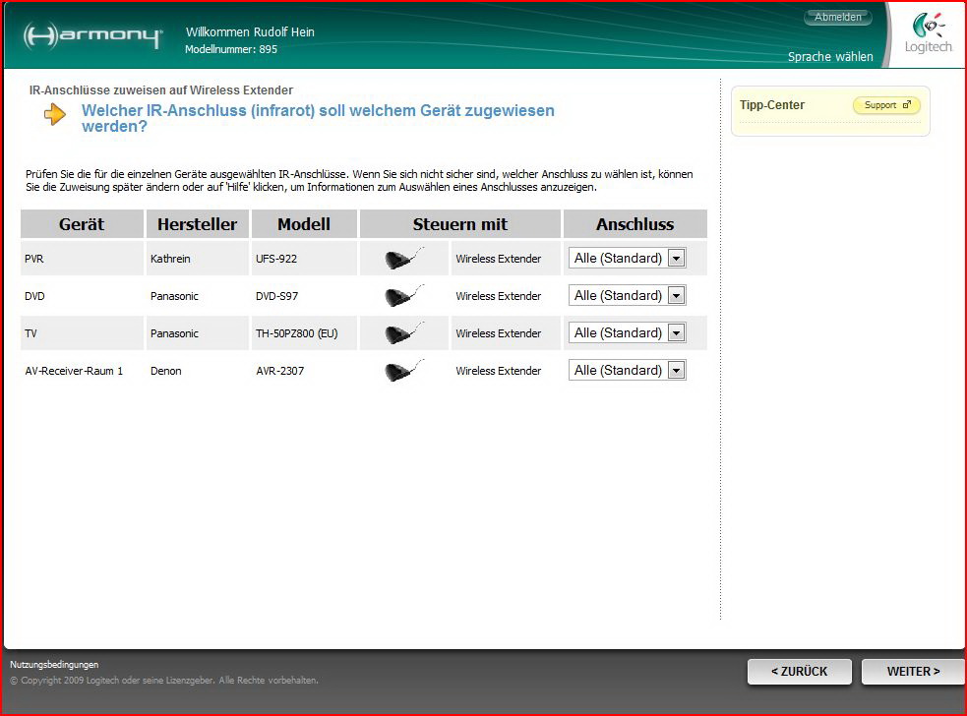Click the Anschluss column header

click(x=635, y=224)
